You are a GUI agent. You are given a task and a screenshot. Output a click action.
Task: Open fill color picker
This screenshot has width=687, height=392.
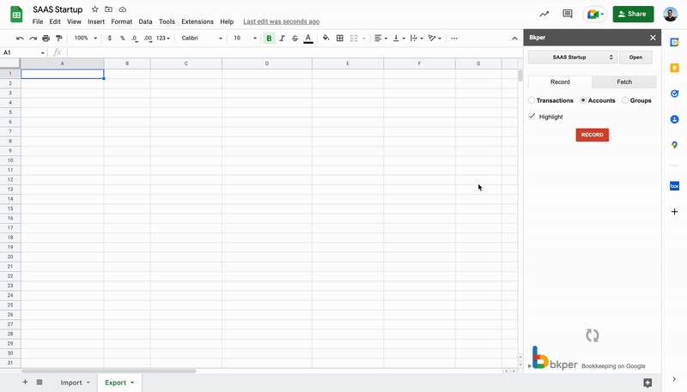pyautogui.click(x=326, y=38)
